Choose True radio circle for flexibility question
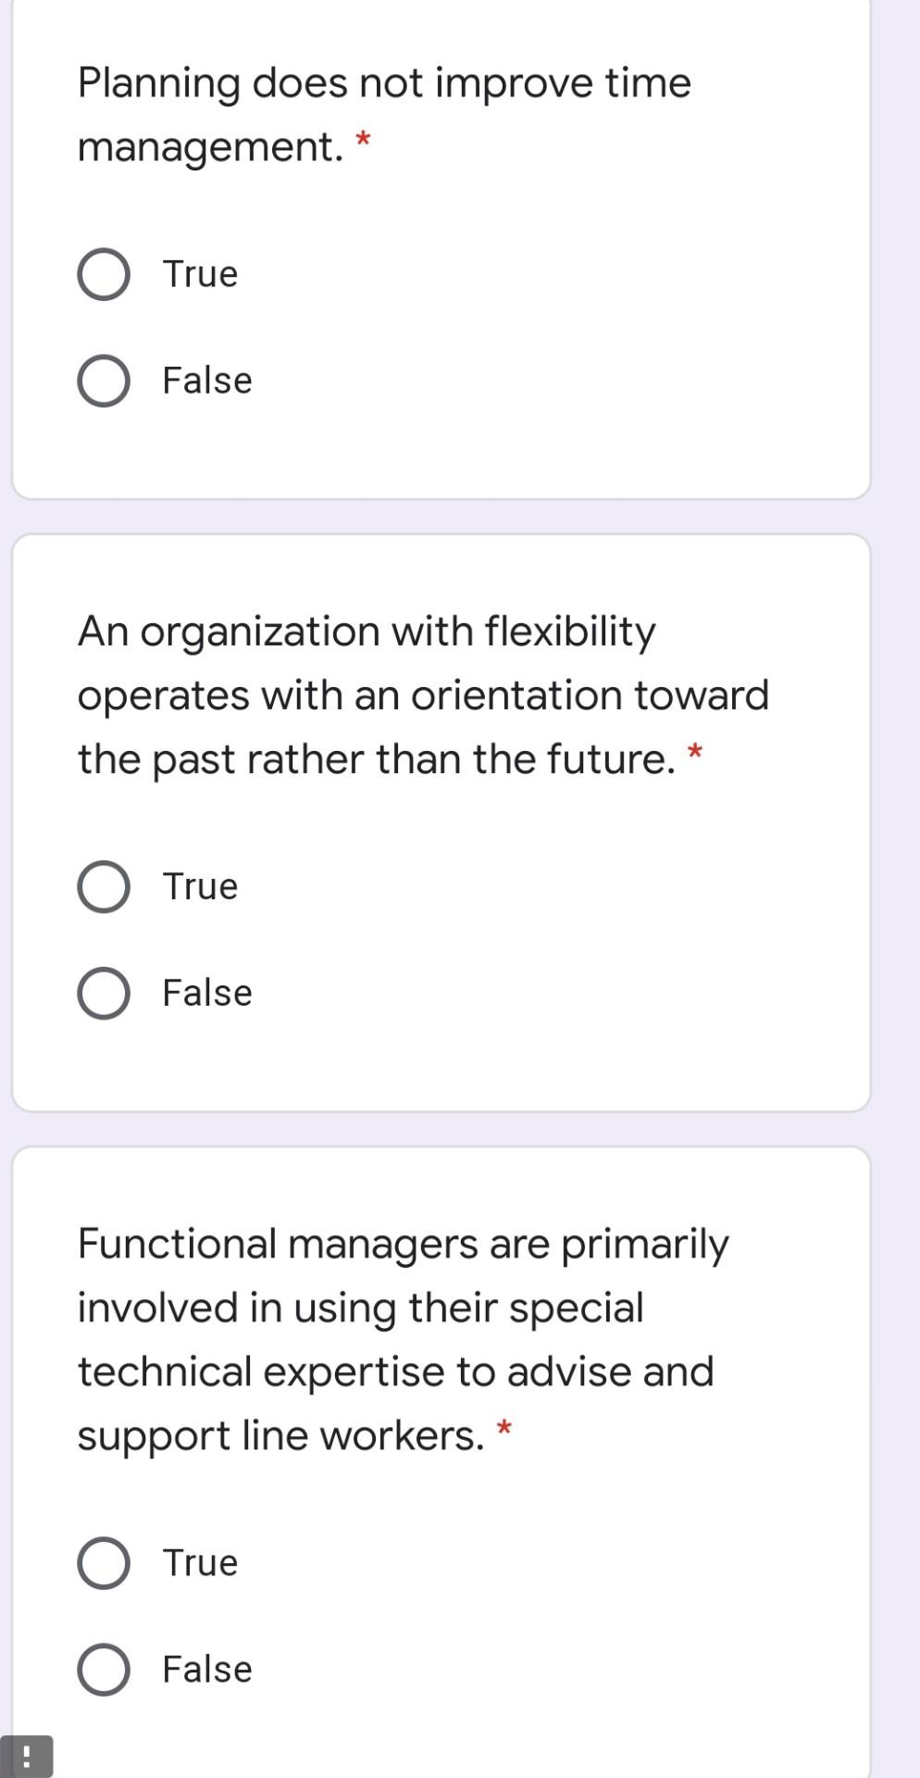 [x=104, y=887]
